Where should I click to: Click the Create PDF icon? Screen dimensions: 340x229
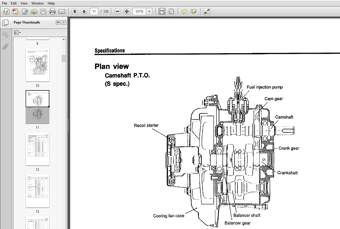[x=15, y=11]
